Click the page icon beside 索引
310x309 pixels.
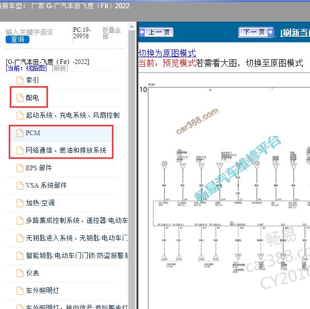[20, 80]
